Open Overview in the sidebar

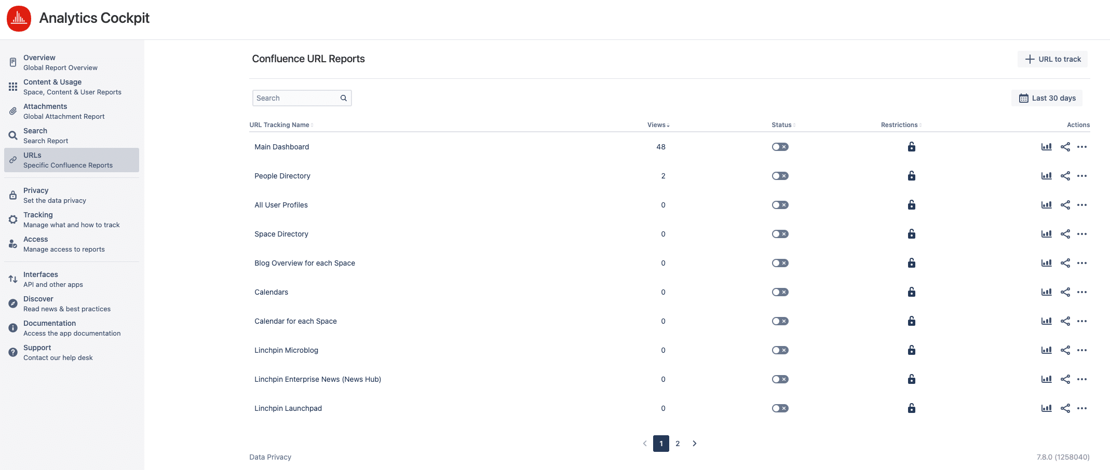point(72,62)
